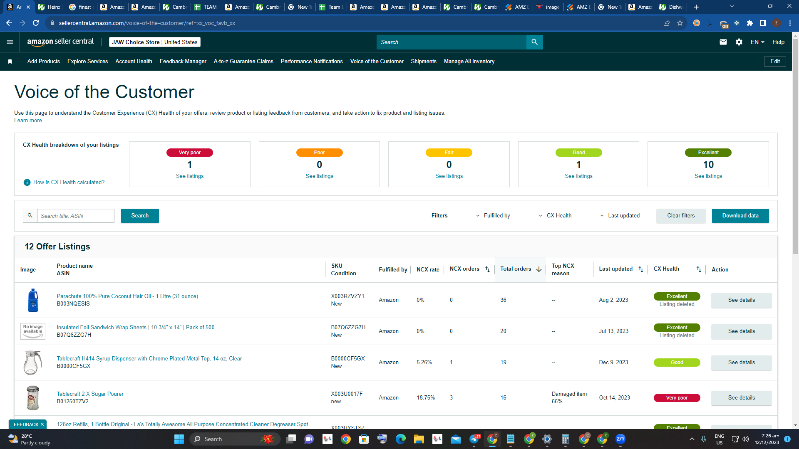The width and height of the screenshot is (799, 449).
Task: Go to Account Health
Action: pos(134,62)
